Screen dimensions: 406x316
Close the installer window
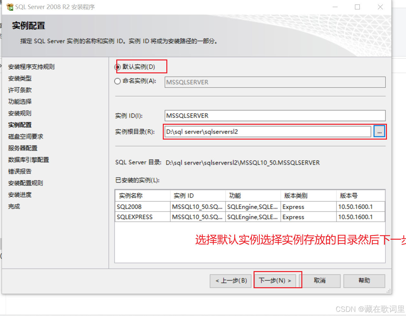click(x=380, y=7)
